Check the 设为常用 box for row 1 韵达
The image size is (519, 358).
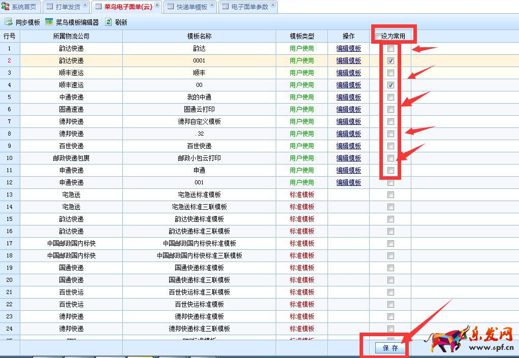[x=391, y=49]
